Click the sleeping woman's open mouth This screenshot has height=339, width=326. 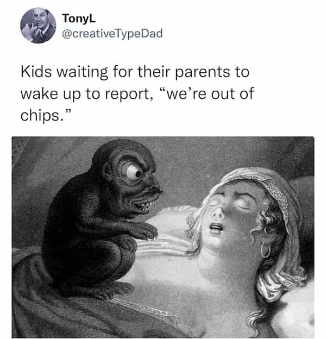[216, 228]
